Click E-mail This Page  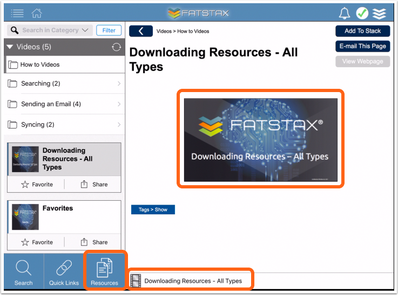click(362, 46)
